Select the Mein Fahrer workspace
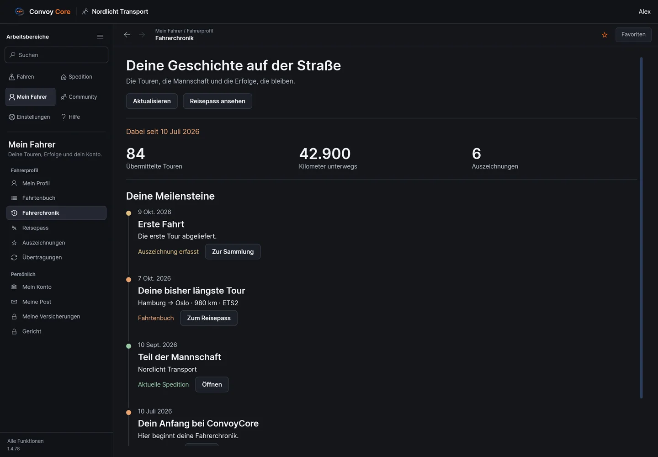The image size is (658, 457). (30, 97)
